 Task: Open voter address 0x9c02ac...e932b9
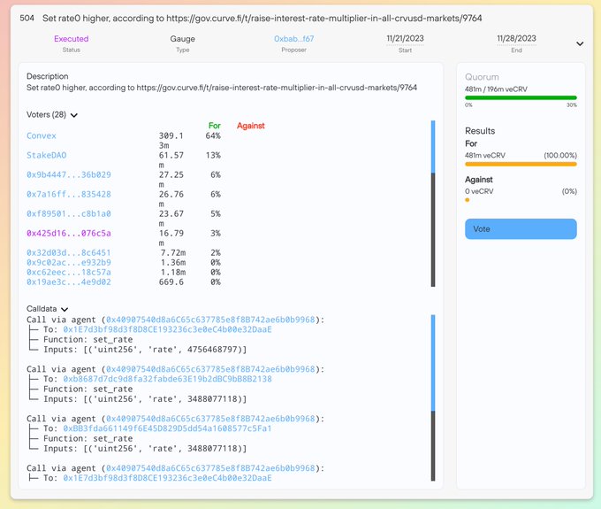(x=69, y=263)
